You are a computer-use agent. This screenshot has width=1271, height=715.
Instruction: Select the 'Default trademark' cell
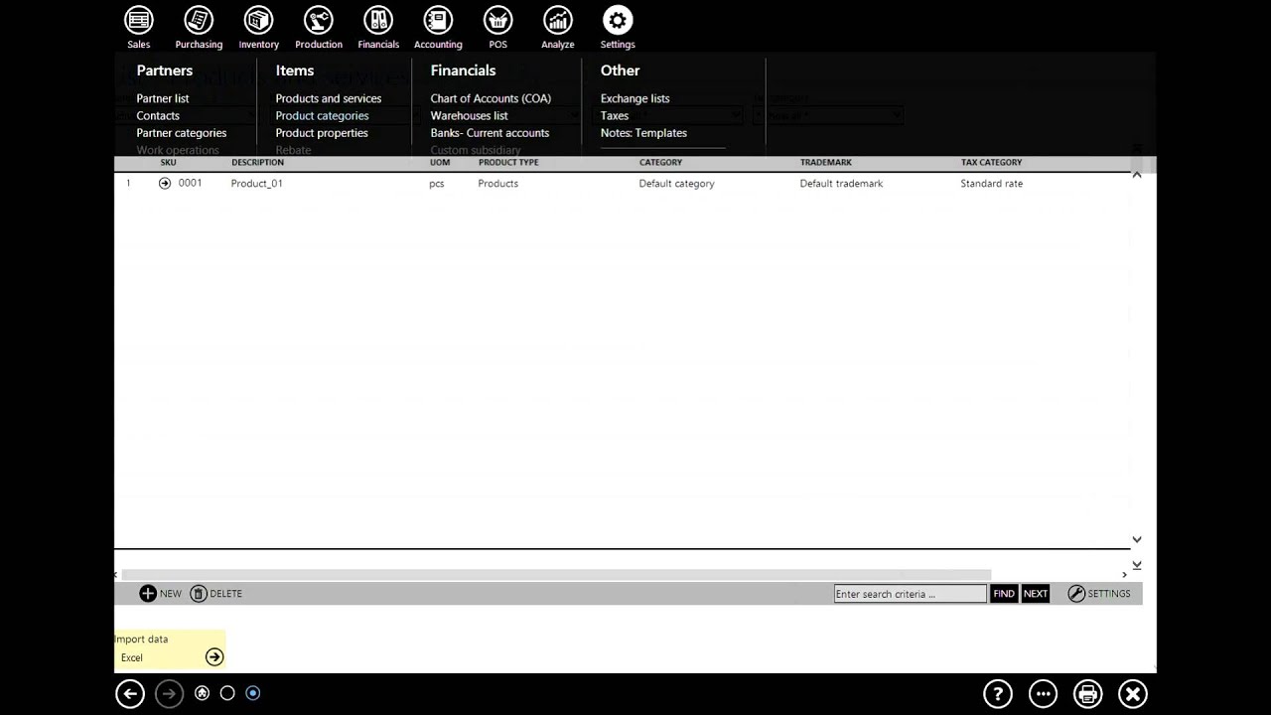841,184
